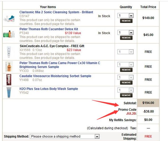
Task: Open Peter Thomas Roth Camu Camu Serum Sample link
Action: (x=60, y=65)
